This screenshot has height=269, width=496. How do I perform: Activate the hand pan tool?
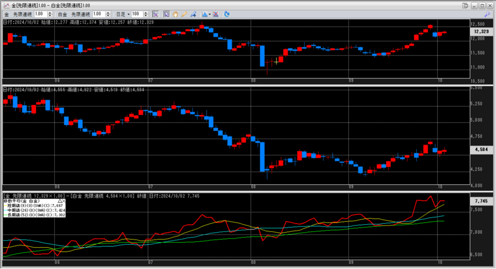click(175, 14)
